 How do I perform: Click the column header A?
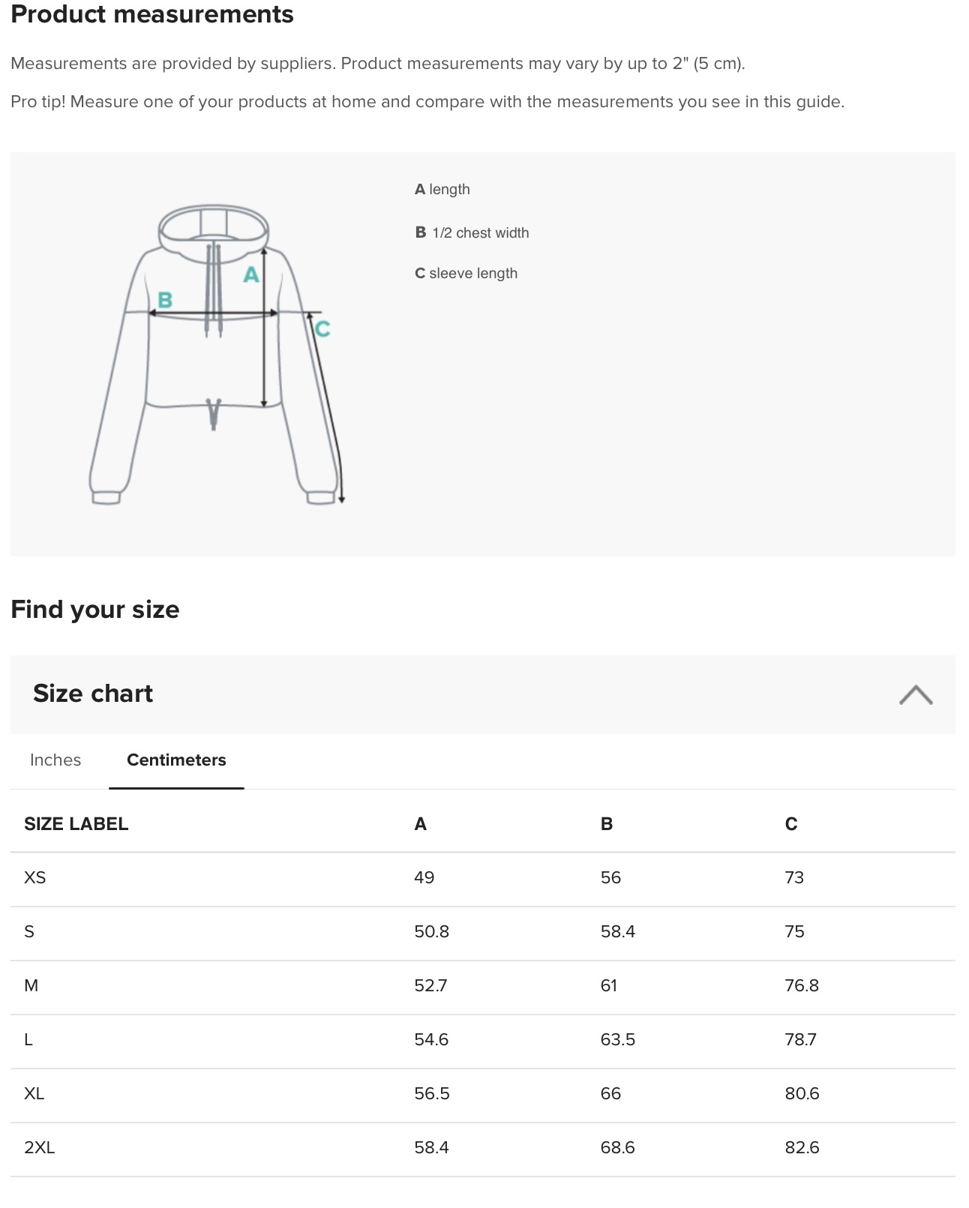pos(420,824)
